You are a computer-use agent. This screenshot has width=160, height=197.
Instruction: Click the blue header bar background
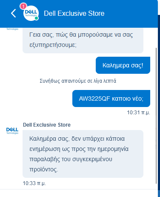(x=128, y=14)
